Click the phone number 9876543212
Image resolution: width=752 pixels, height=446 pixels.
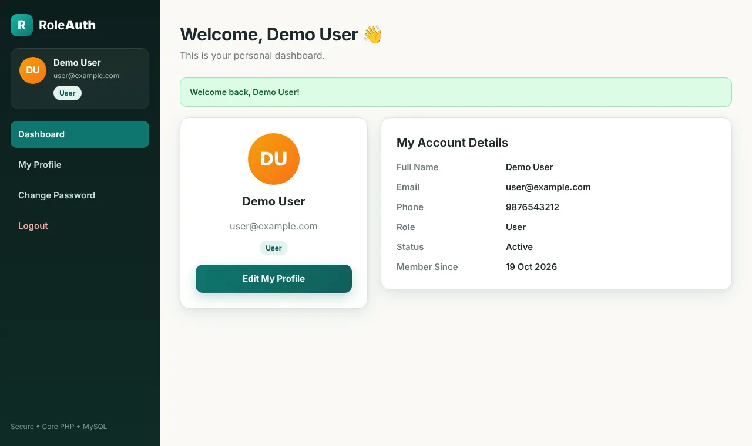coord(532,207)
